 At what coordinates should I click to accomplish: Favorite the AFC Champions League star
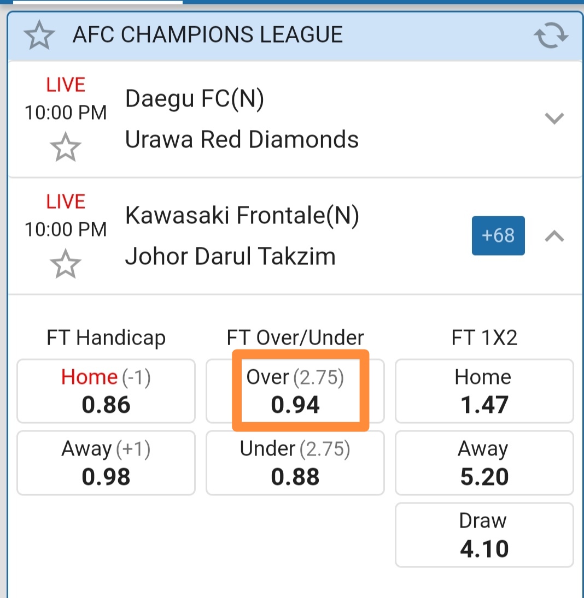point(39,35)
